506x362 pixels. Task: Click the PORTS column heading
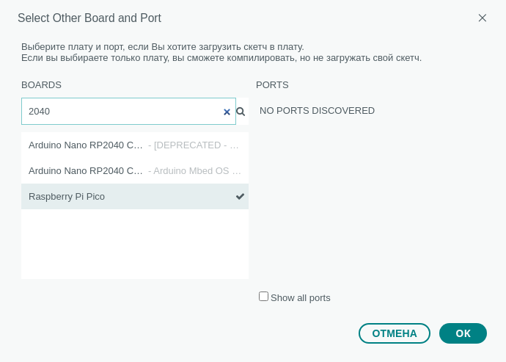(x=272, y=85)
